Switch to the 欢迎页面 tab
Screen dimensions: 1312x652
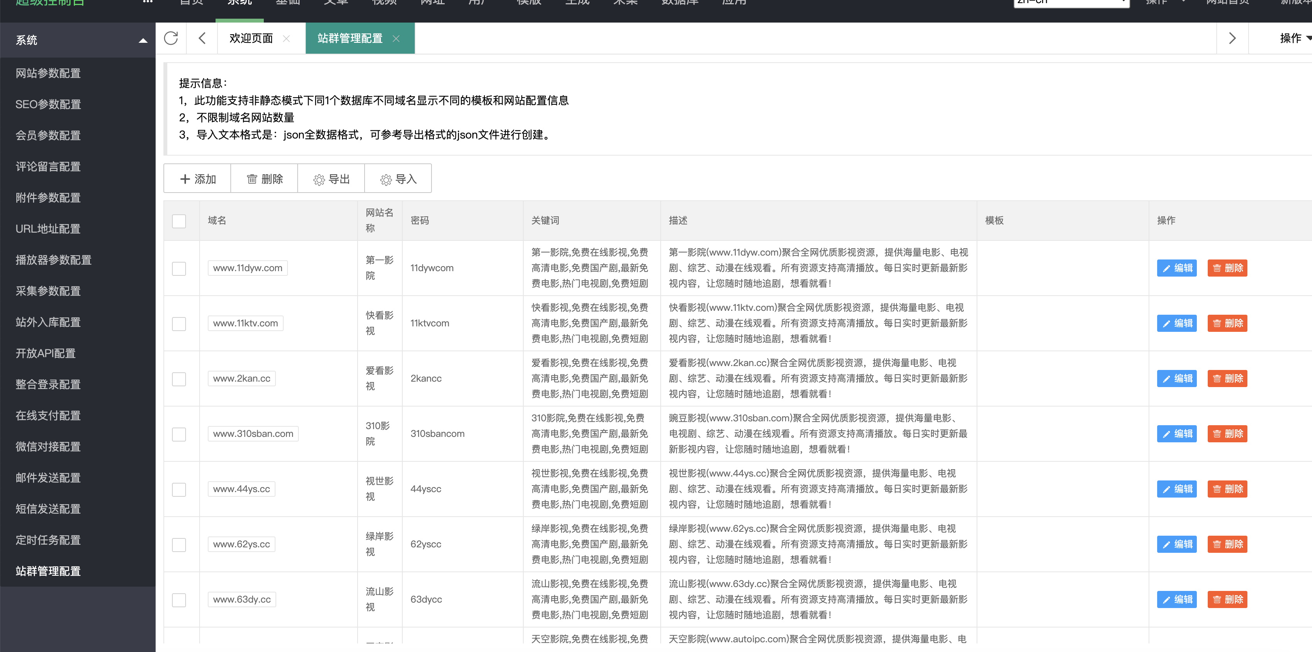251,38
